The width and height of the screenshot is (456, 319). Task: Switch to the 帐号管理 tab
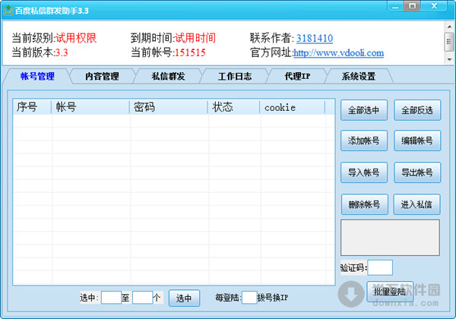click(37, 77)
